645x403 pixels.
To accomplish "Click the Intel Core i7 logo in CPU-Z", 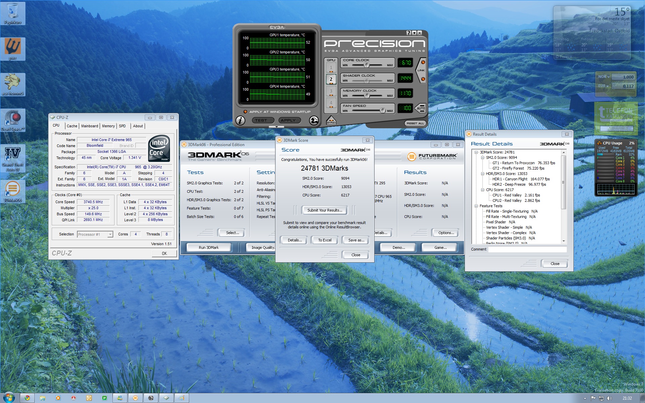I will pyautogui.click(x=159, y=149).
